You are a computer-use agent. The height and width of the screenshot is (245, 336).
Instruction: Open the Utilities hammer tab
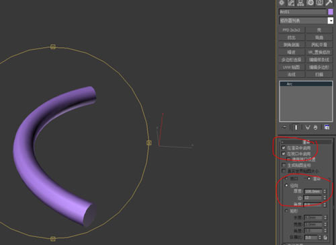pos(329,3)
